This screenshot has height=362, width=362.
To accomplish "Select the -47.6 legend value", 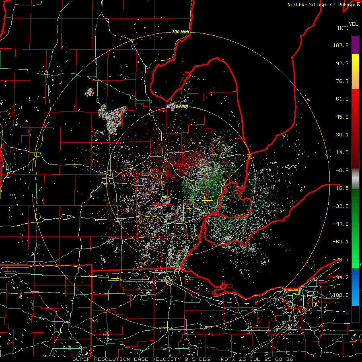I will click(x=341, y=224).
